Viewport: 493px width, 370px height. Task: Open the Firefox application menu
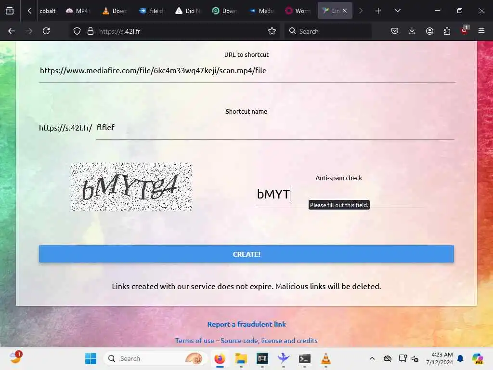[x=481, y=31]
